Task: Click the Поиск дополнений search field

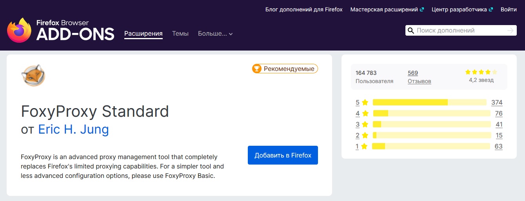Action: pos(461,31)
